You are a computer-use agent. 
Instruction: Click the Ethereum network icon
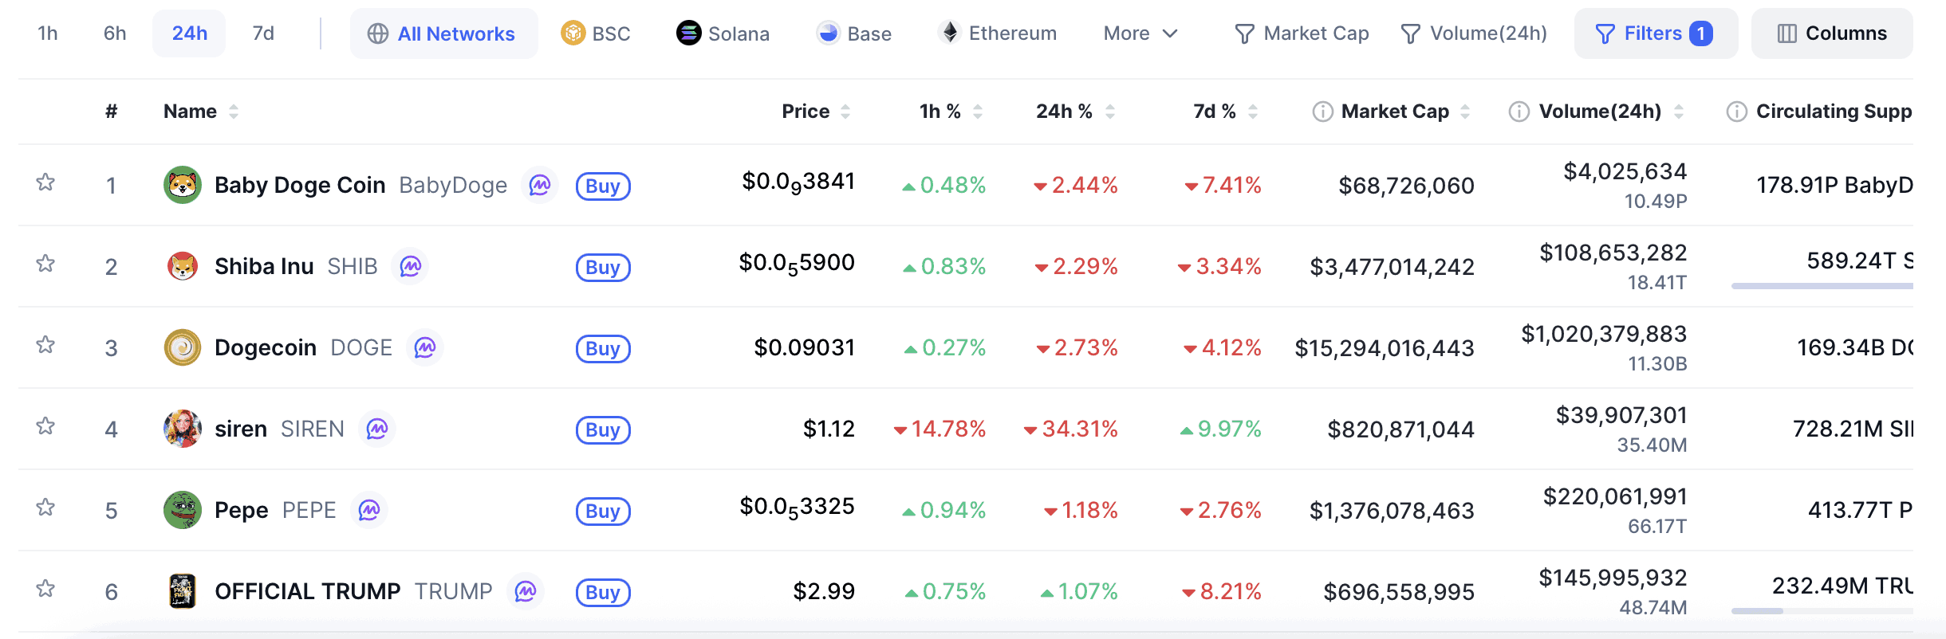point(949,33)
